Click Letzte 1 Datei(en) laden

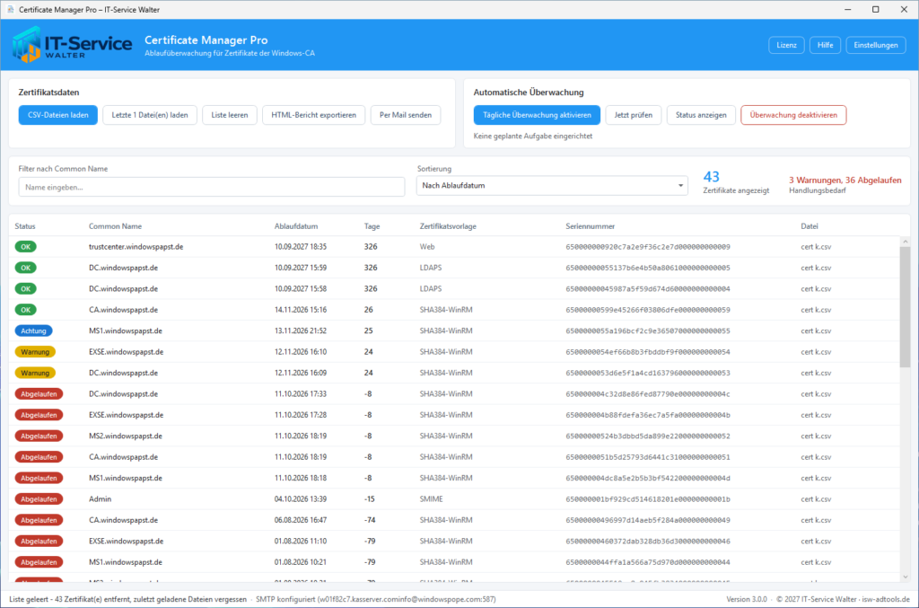(150, 115)
